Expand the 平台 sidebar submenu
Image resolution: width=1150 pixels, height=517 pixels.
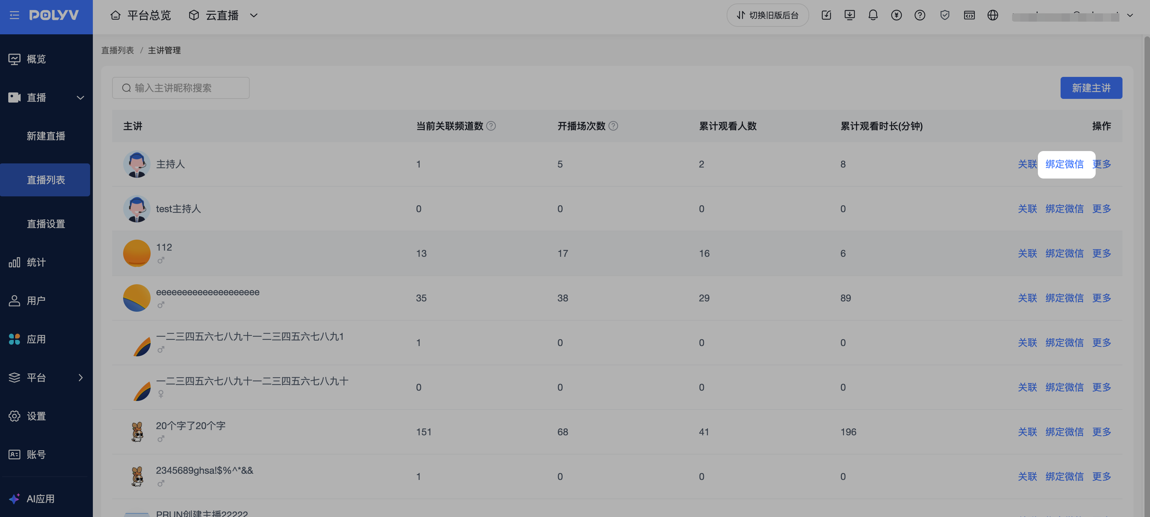(80, 378)
